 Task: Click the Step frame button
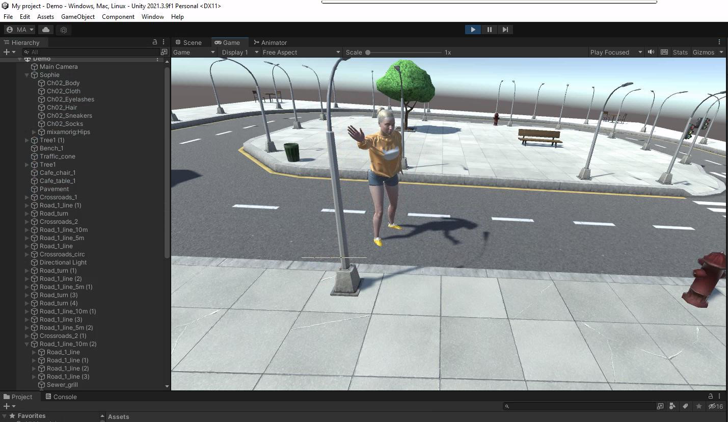tap(505, 30)
